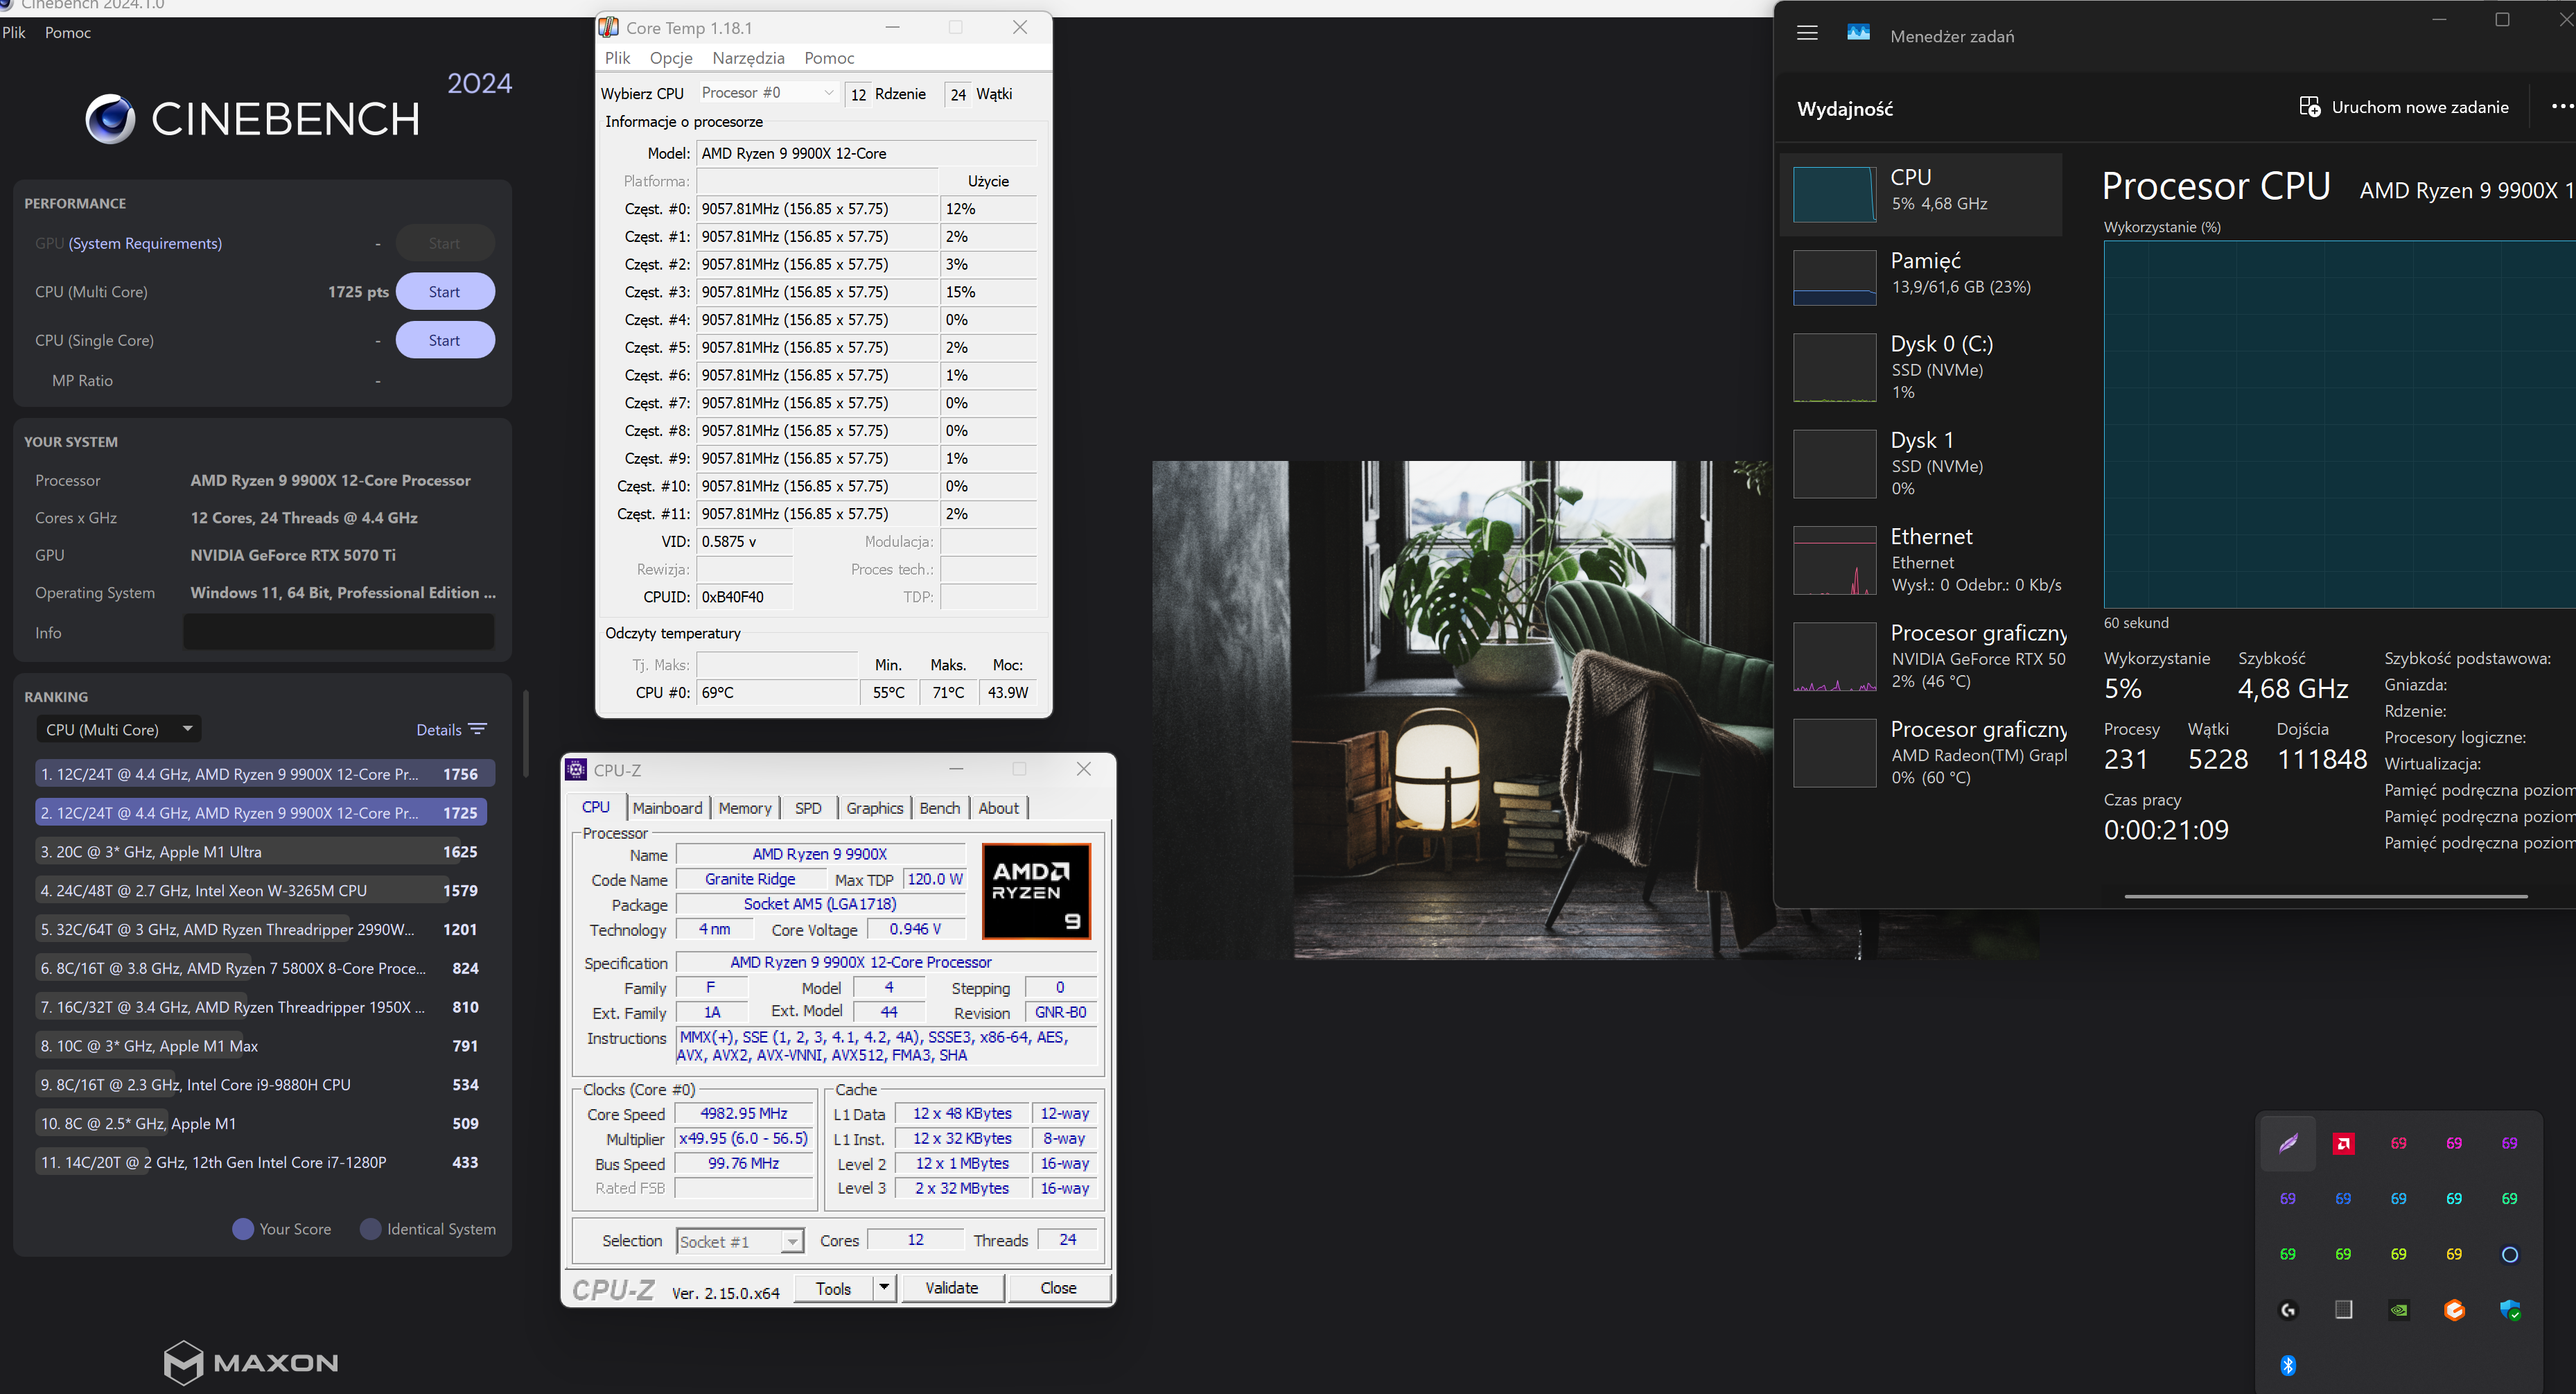Click the Details filter icon in Ranking

click(x=478, y=729)
